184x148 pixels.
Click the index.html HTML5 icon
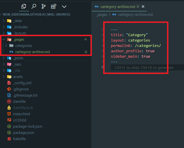pos(9,114)
